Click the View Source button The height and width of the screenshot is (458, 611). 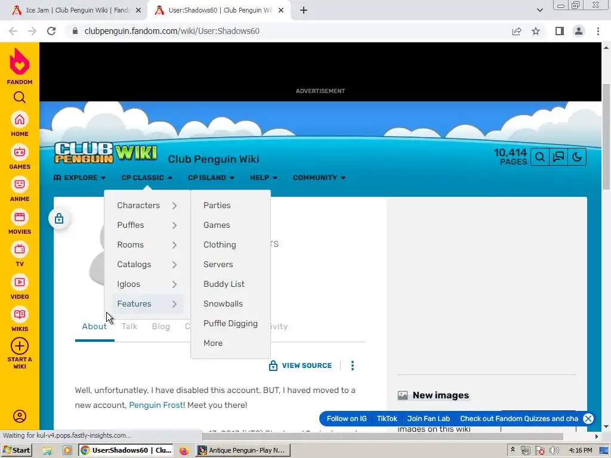point(301,366)
